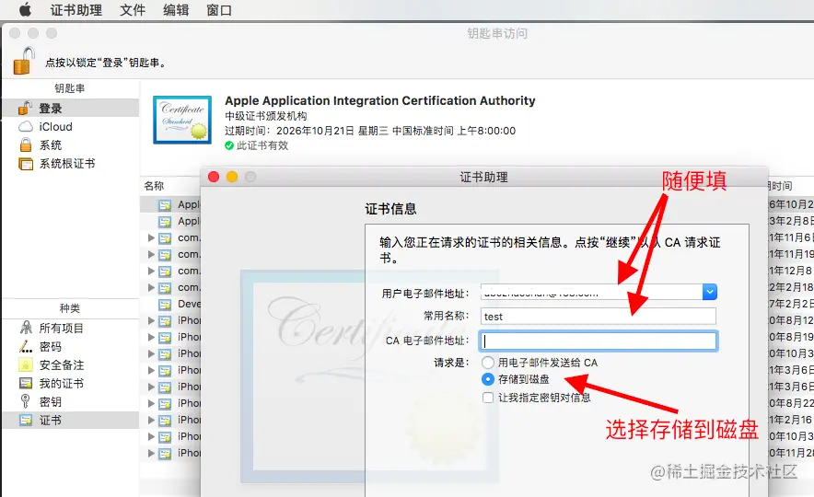Open the Apple menu
The image size is (814, 497).
[24, 9]
